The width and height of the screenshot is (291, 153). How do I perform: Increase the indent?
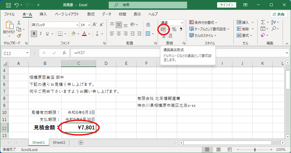pyautogui.click(x=139, y=34)
